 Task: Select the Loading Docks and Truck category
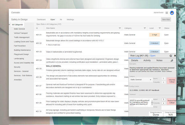point(24,41)
